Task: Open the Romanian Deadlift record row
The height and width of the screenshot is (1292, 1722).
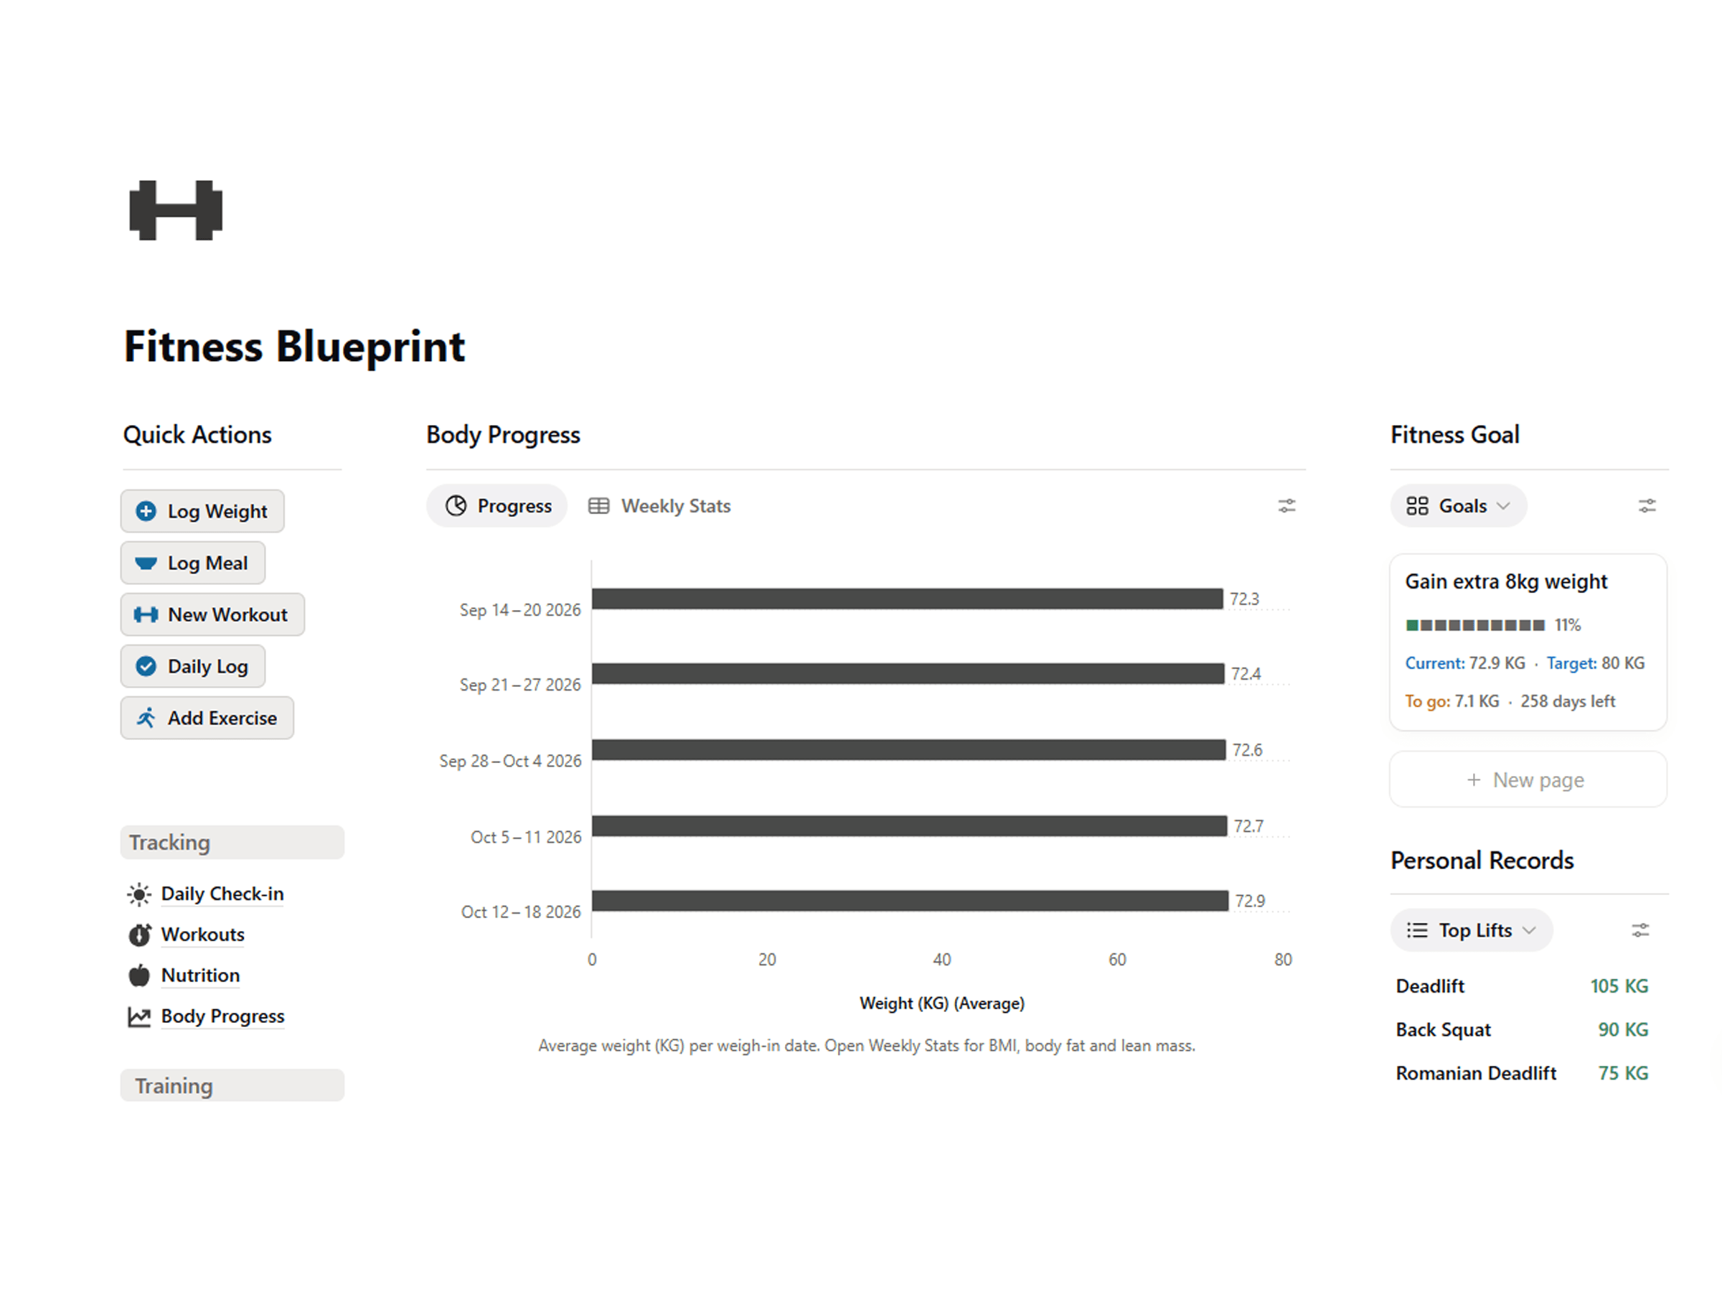Action: [x=1522, y=1073]
